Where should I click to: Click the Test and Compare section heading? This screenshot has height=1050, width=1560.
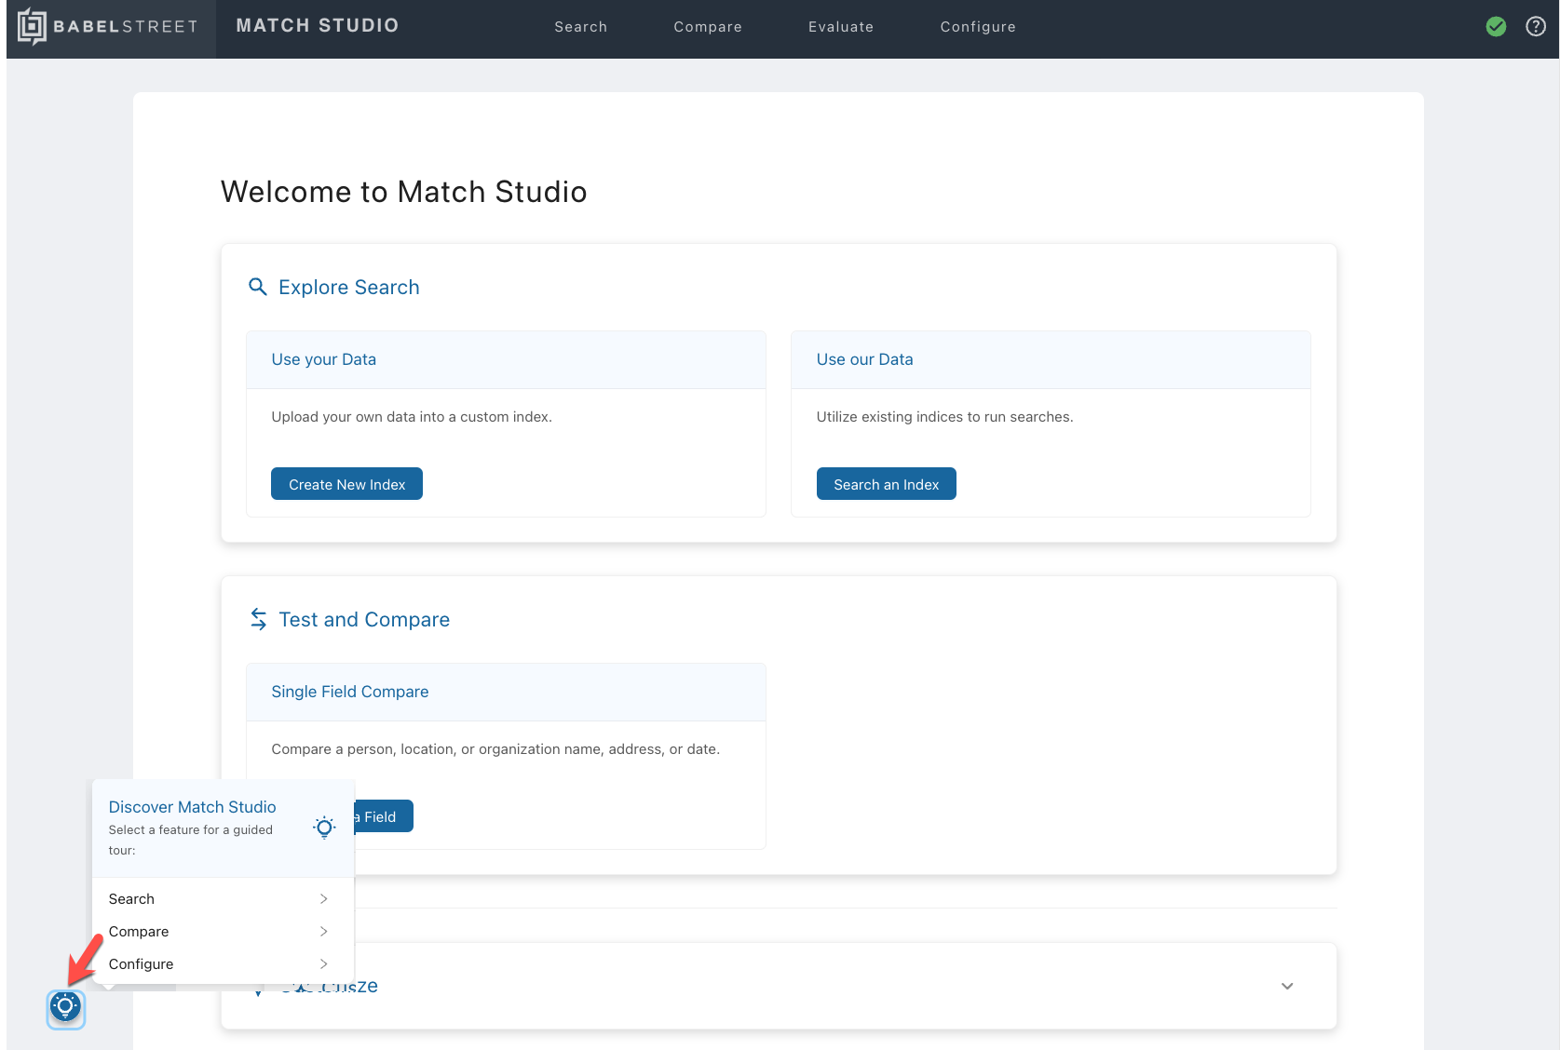click(x=364, y=620)
